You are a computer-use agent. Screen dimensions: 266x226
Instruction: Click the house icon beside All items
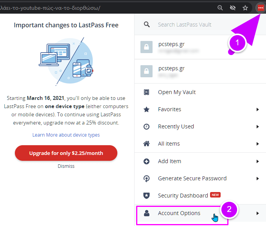pos(146,144)
